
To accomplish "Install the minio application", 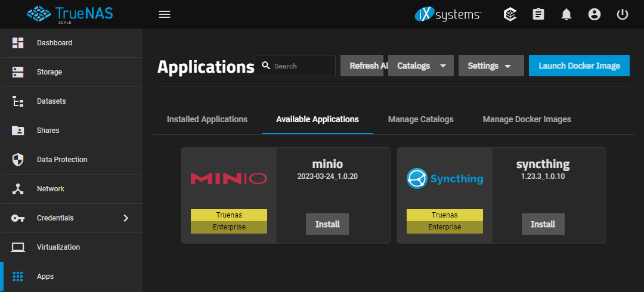I will tap(327, 224).
